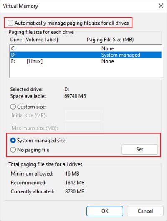Click the 69748 MB space available value

click(x=75, y=96)
